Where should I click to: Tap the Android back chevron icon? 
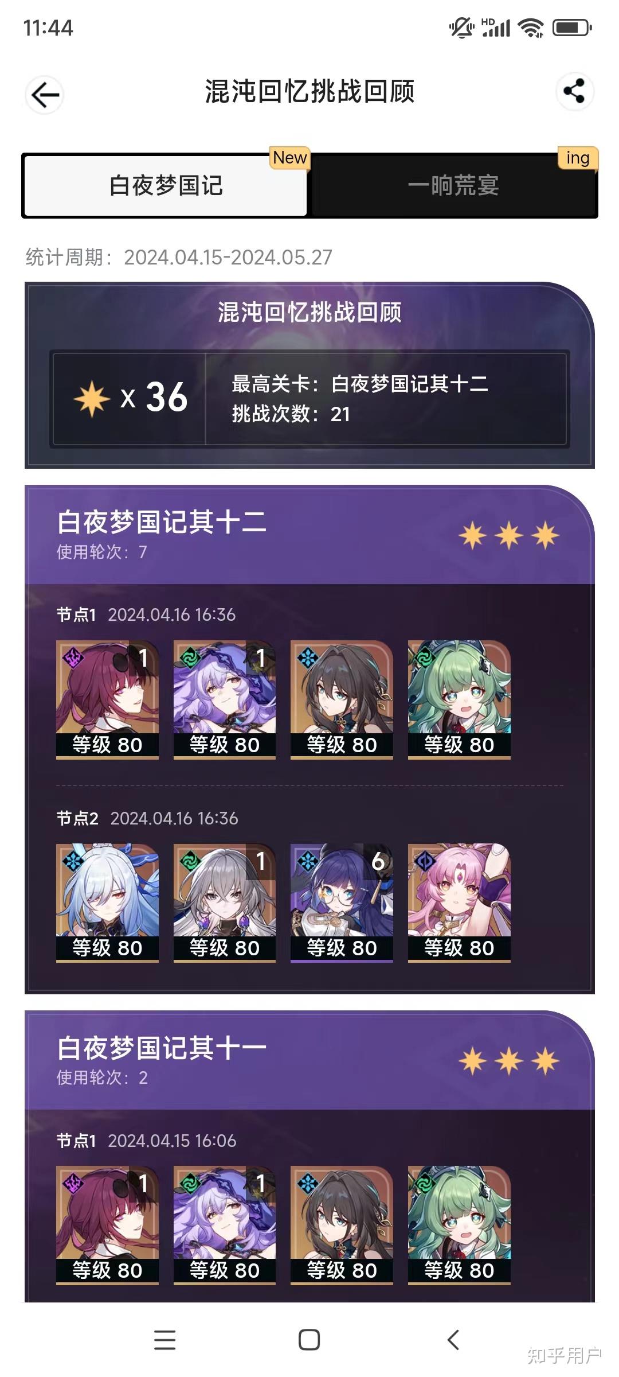coord(453,1340)
